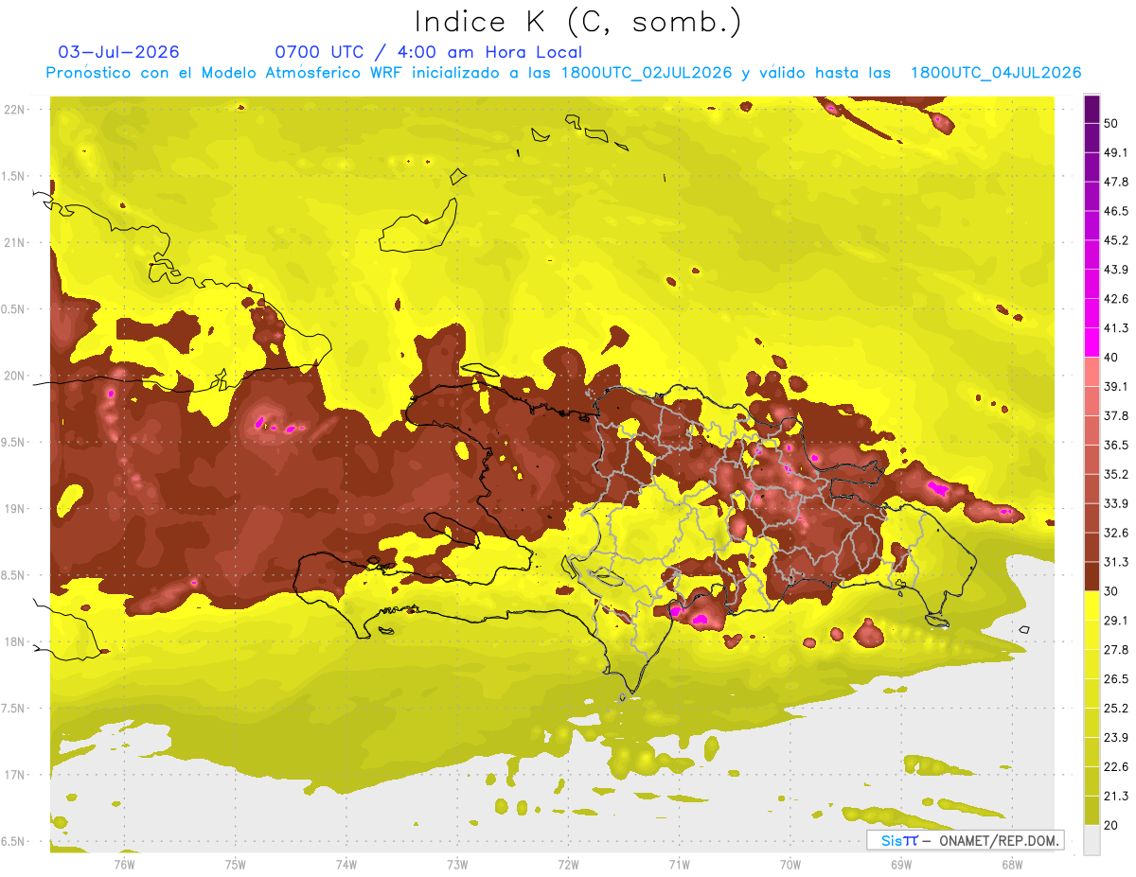1136x877 pixels.
Task: Click the '30' colorbar label
Action: point(1111,591)
